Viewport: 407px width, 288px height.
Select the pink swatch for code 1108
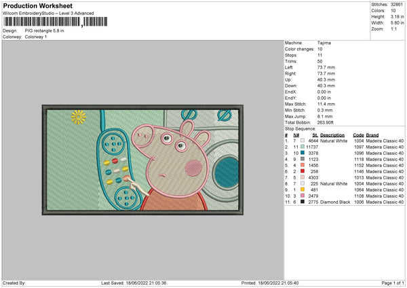coord(303,196)
